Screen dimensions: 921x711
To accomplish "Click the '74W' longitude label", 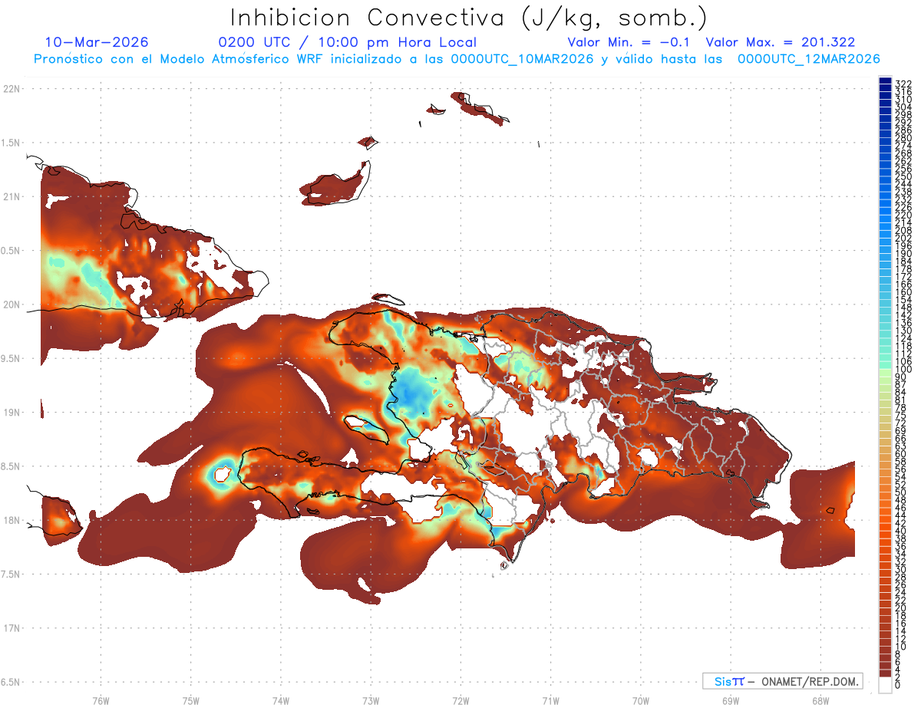I will [x=281, y=700].
